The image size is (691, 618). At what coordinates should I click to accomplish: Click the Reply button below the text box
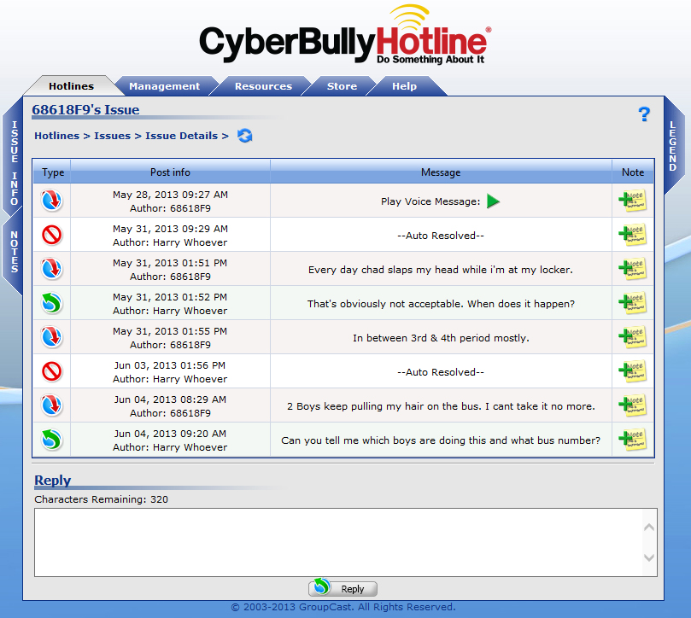(343, 588)
